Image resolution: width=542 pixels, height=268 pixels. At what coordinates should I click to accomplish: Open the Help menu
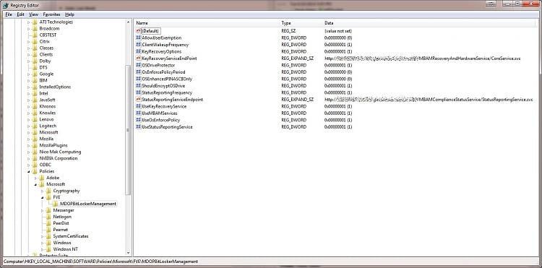[70, 14]
